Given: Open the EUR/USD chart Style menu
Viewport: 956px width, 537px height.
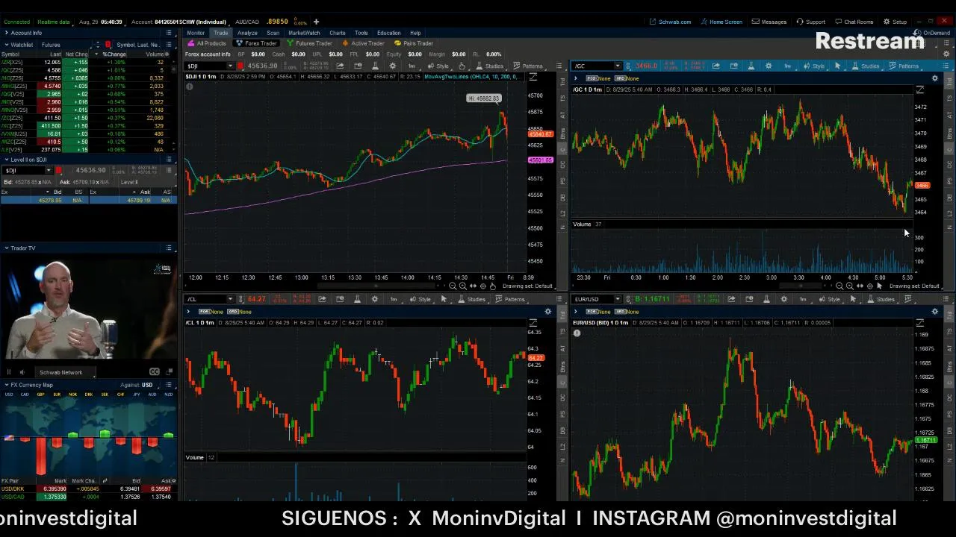Looking at the screenshot, I should [828, 299].
